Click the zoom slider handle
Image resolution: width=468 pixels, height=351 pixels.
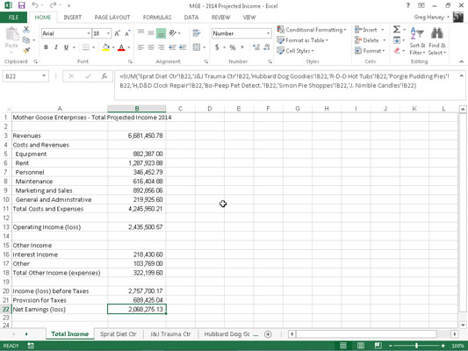pyautogui.click(x=417, y=346)
